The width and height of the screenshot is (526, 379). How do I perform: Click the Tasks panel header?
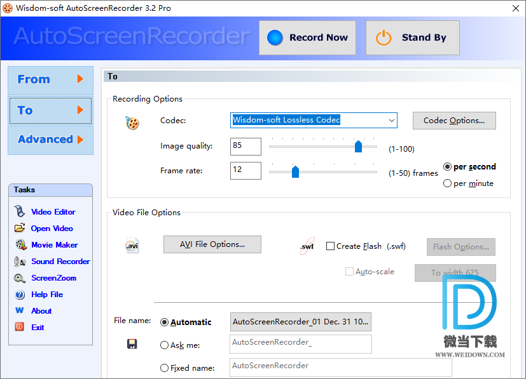pyautogui.click(x=50, y=190)
